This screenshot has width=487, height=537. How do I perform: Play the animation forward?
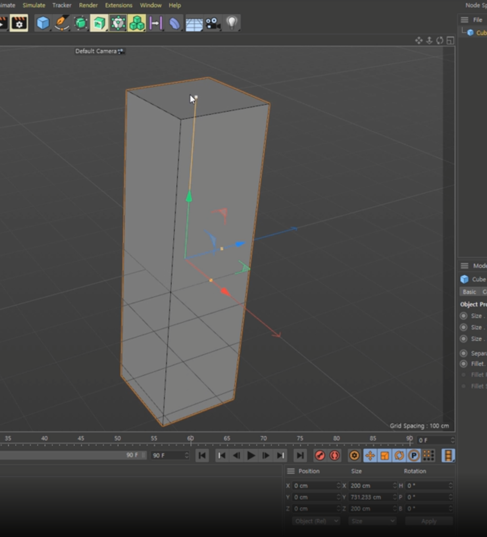pyautogui.click(x=251, y=456)
